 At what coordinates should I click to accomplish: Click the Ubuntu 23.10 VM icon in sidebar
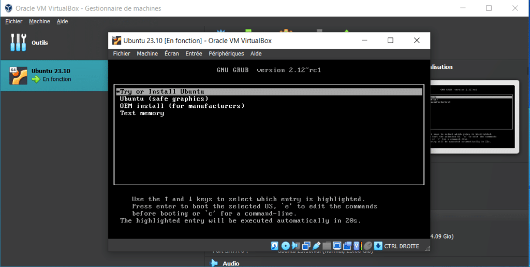pyautogui.click(x=18, y=75)
